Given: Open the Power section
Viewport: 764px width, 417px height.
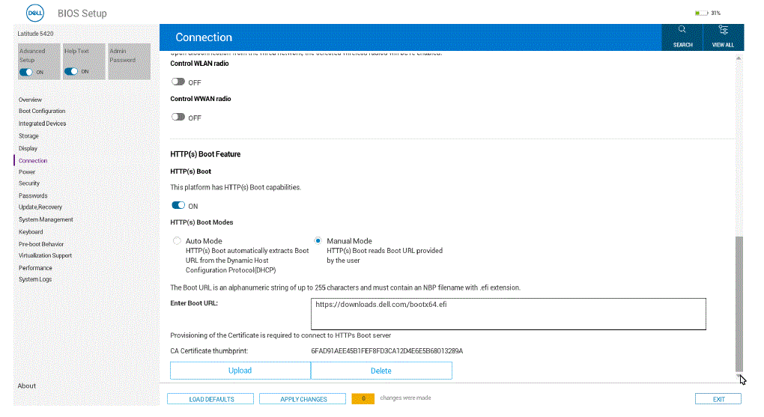Looking at the screenshot, I should 27,172.
